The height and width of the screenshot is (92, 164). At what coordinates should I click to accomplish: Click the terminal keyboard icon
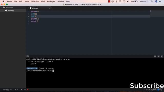click(x=27, y=56)
